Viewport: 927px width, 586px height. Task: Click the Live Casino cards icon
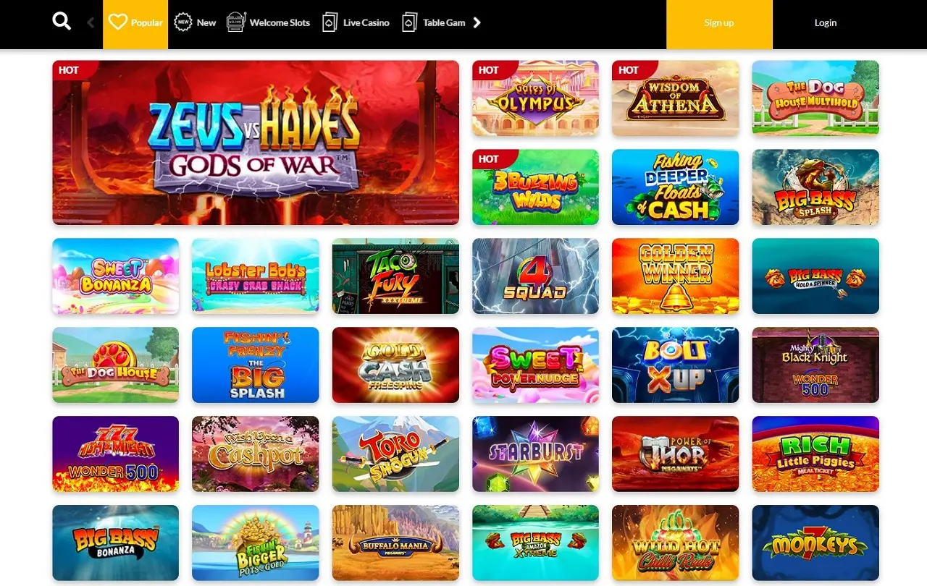click(330, 22)
